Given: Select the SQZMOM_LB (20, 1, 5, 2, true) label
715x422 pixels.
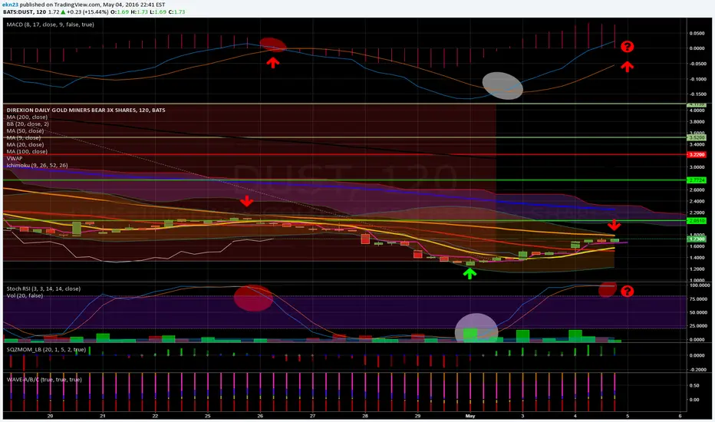Looking at the screenshot, I should pos(46,349).
